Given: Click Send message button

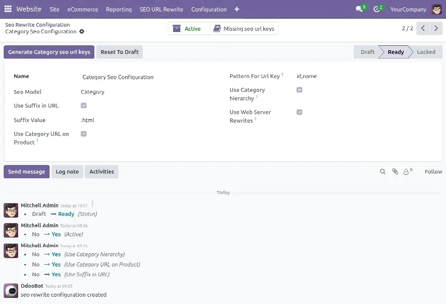Looking at the screenshot, I should pos(27,172).
